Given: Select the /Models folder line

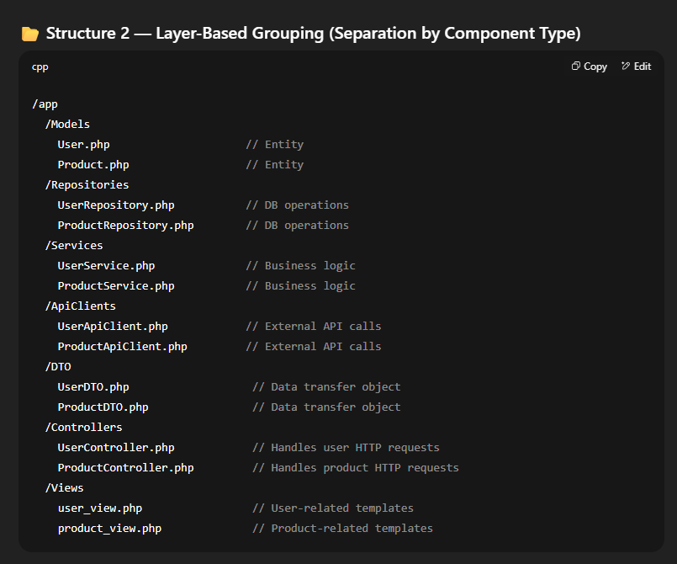Looking at the screenshot, I should [x=67, y=124].
